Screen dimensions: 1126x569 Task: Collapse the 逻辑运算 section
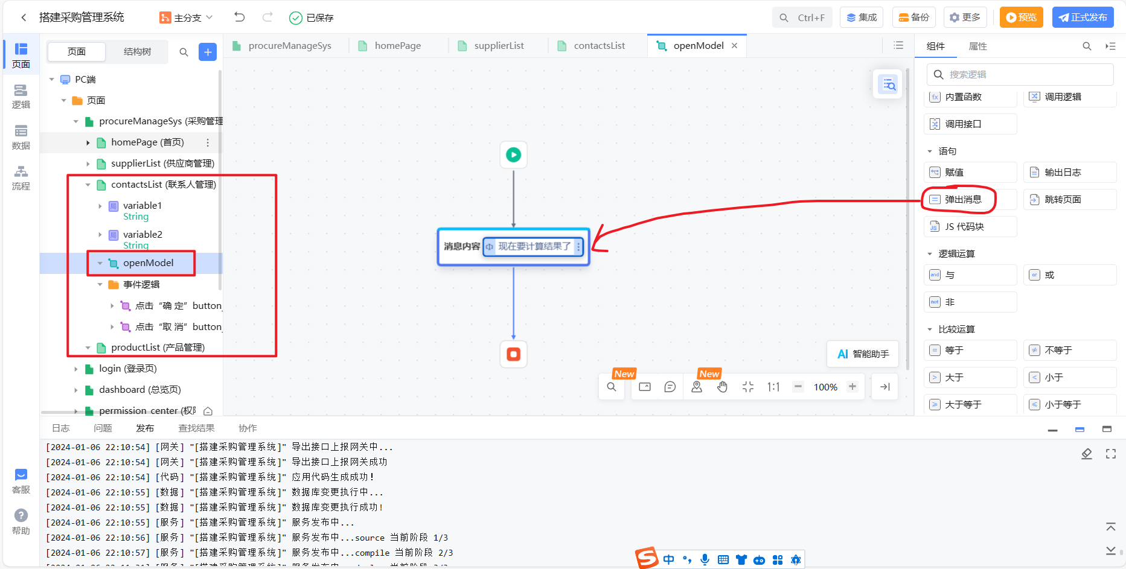(930, 254)
